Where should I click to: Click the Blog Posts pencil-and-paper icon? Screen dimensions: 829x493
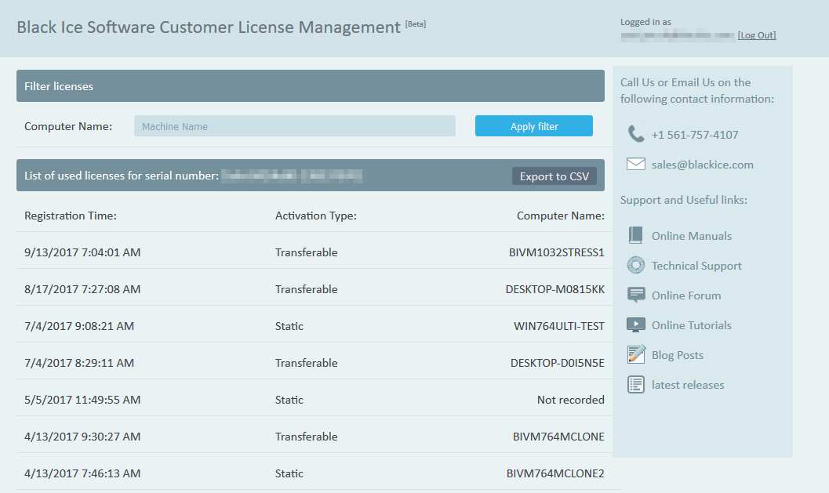[636, 354]
